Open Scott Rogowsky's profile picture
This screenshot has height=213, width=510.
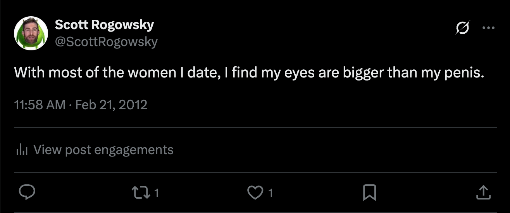click(31, 33)
